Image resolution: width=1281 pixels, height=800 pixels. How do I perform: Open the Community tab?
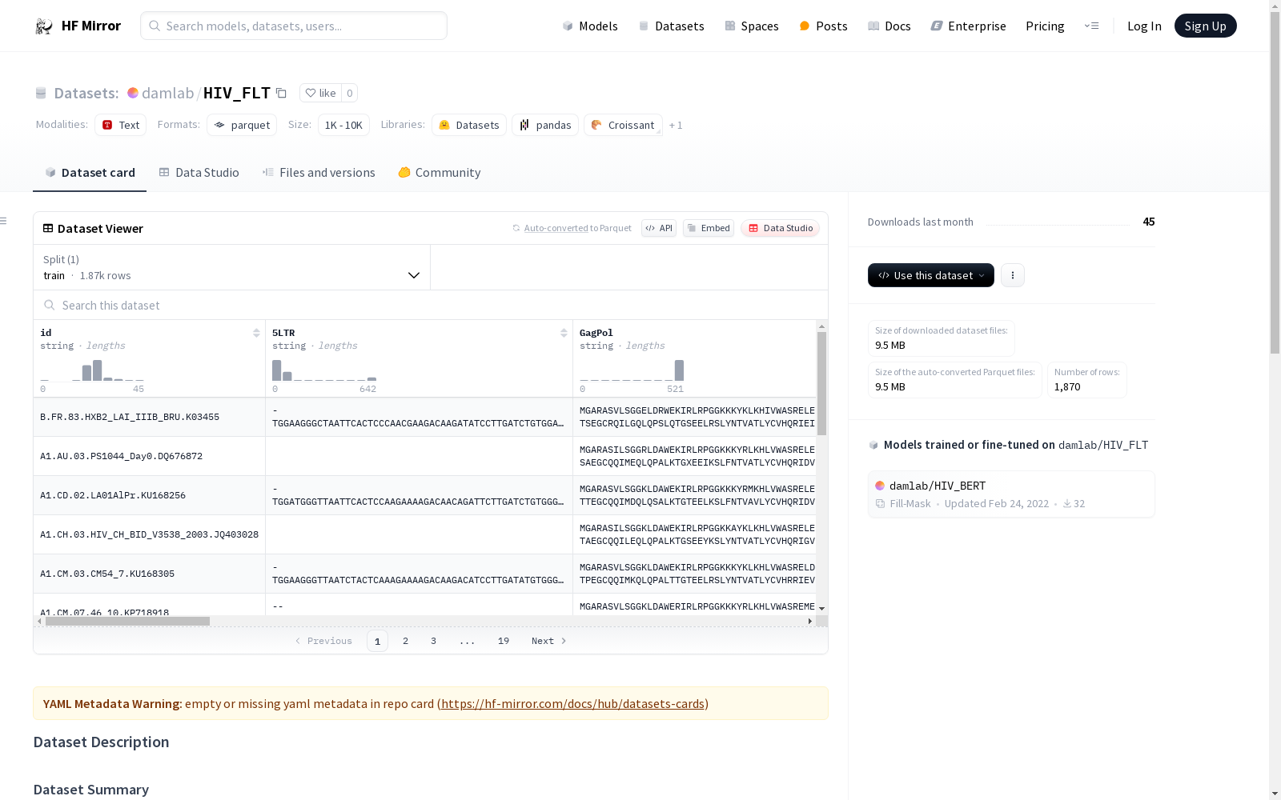pos(440,173)
